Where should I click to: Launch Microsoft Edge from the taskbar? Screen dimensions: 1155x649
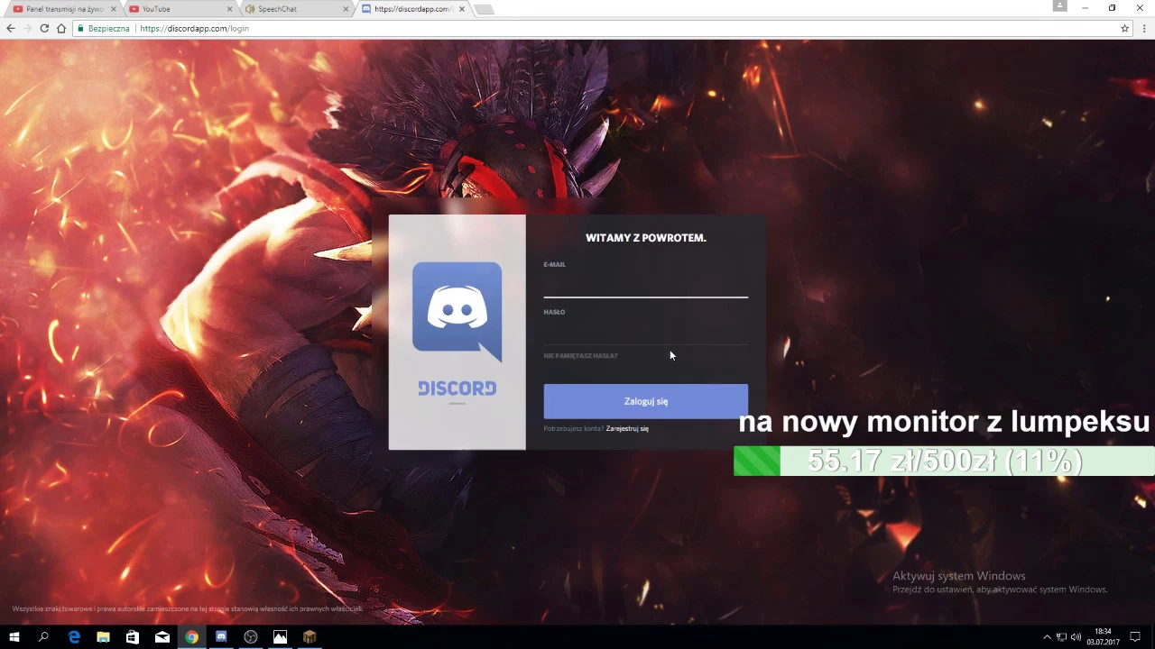(74, 637)
